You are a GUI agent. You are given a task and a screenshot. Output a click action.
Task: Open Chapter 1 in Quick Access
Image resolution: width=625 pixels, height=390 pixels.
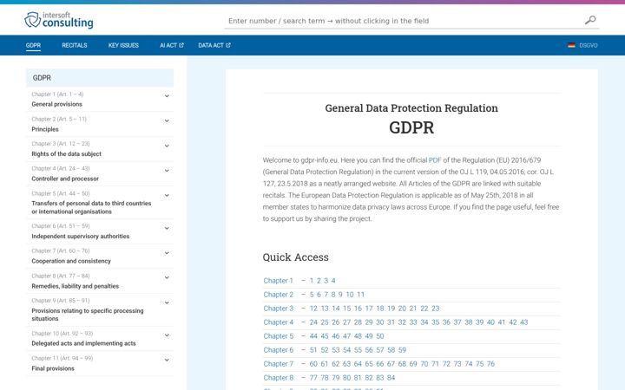tap(278, 281)
